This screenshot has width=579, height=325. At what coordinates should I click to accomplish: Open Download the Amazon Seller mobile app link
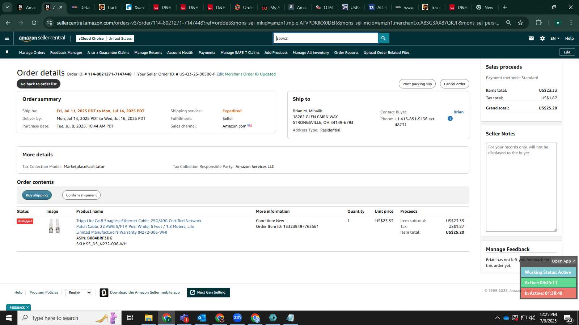145,292
